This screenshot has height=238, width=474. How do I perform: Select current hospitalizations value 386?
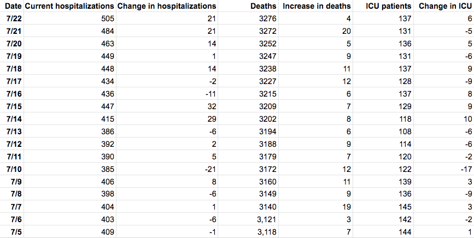[107, 132]
